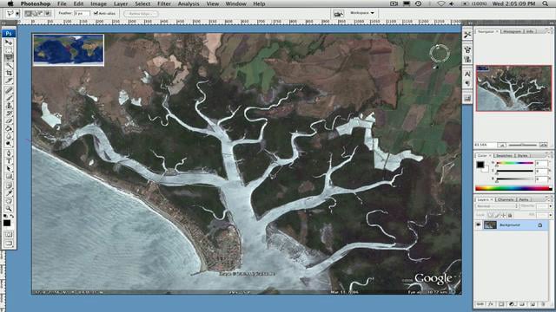Image resolution: width=556 pixels, height=312 pixels.
Task: Change screen mode at toolbox bottom
Action: pyautogui.click(x=9, y=244)
